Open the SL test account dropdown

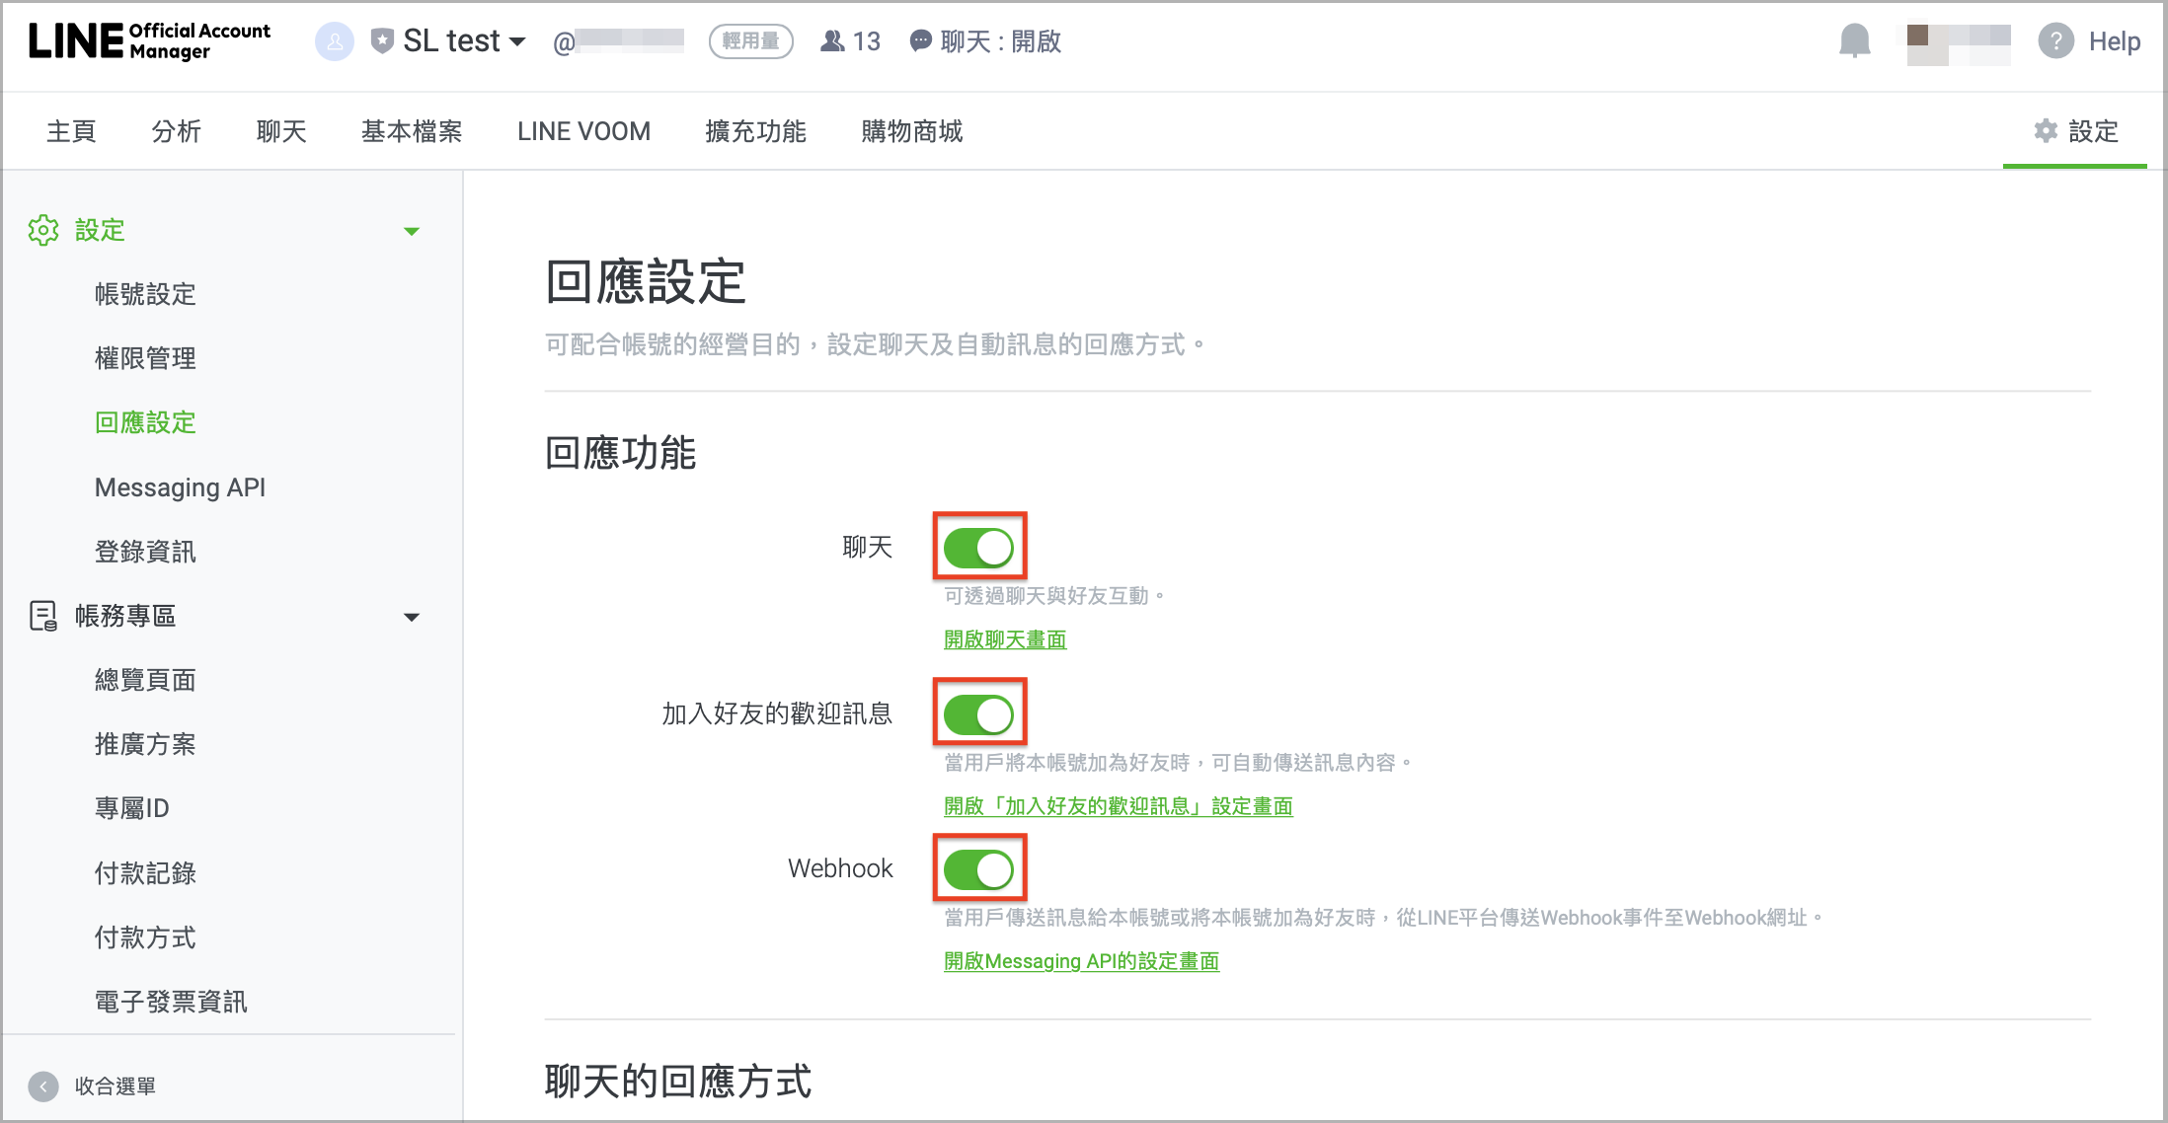click(x=464, y=40)
